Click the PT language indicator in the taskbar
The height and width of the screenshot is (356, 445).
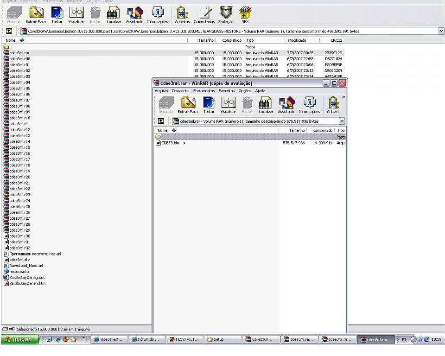pos(404,339)
